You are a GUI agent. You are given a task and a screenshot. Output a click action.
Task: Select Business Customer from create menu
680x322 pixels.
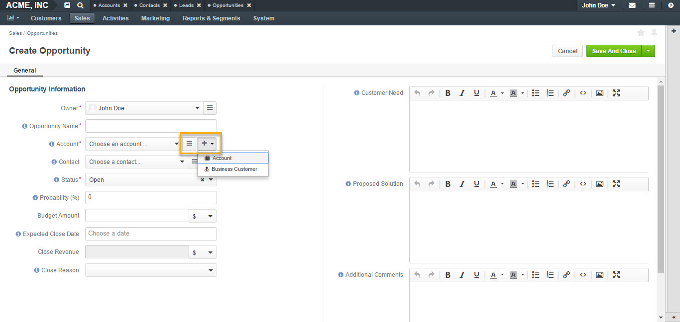(x=233, y=169)
